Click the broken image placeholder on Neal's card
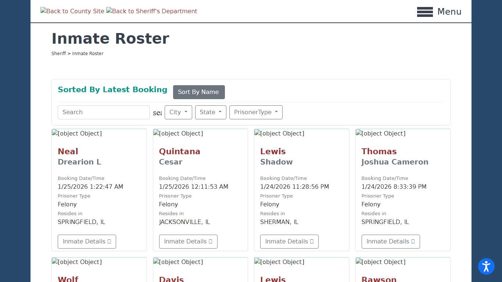Viewport: 502px width, 282px height. 76,134
